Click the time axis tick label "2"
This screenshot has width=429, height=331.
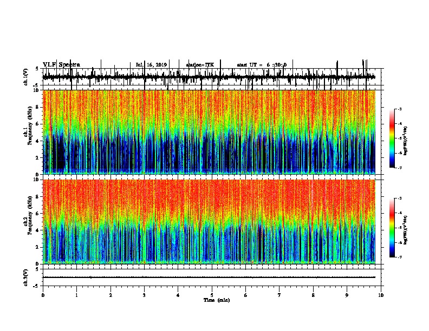(110, 295)
